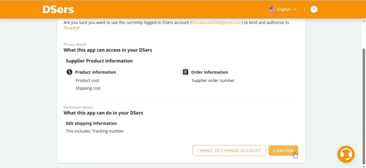Choose I Want To Change Account
The height and width of the screenshot is (168, 366).
click(229, 151)
